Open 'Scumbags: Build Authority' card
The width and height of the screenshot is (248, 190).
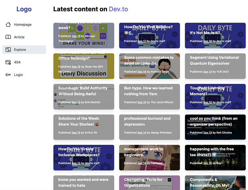click(84, 97)
